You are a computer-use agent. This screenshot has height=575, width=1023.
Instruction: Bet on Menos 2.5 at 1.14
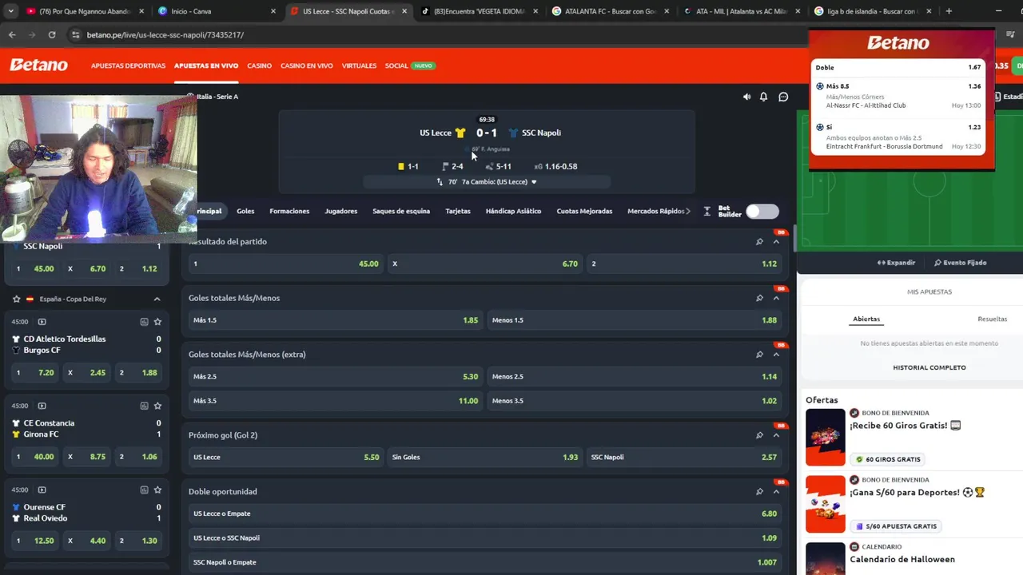pyautogui.click(x=635, y=376)
